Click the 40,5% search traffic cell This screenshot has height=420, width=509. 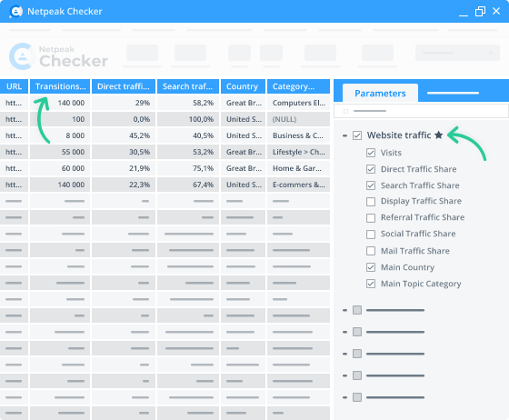pos(188,135)
